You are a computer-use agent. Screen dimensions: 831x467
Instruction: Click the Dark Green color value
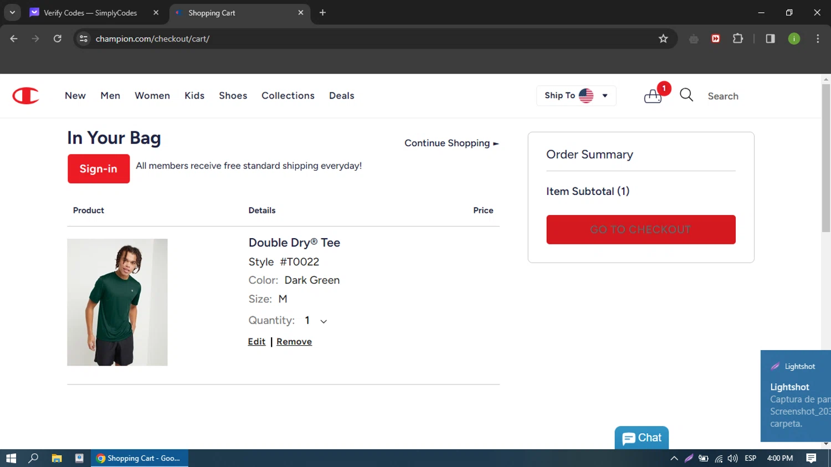point(312,280)
